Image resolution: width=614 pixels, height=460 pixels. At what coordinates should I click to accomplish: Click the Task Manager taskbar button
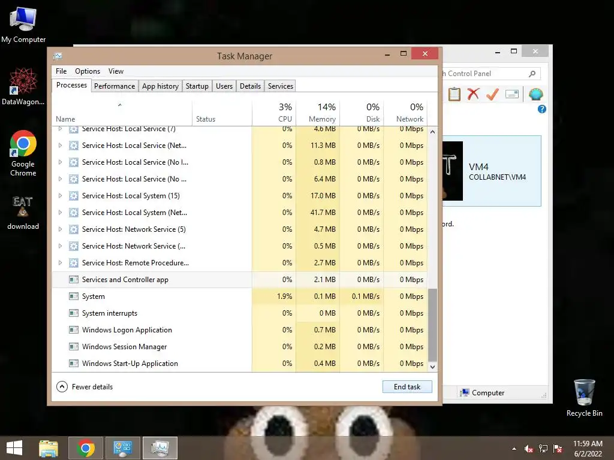159,448
